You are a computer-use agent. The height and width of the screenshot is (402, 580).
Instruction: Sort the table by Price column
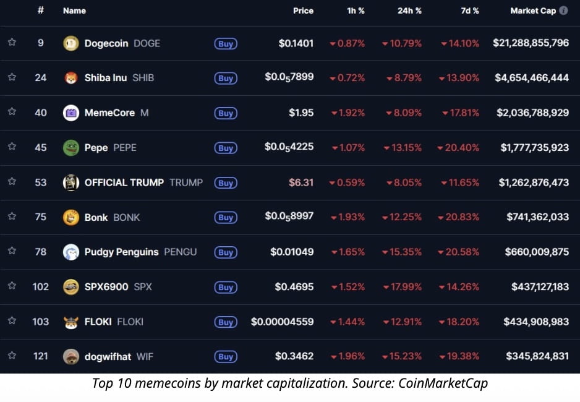pos(303,11)
